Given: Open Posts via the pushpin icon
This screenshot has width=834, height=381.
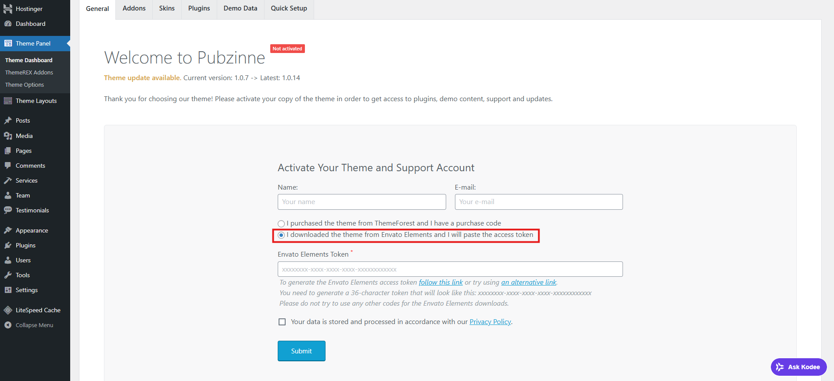Looking at the screenshot, I should click(x=8, y=120).
